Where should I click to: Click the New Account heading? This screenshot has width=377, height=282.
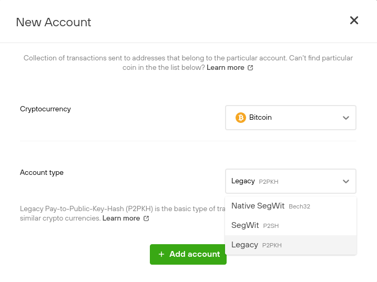(54, 22)
